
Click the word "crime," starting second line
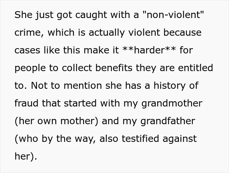29,33
